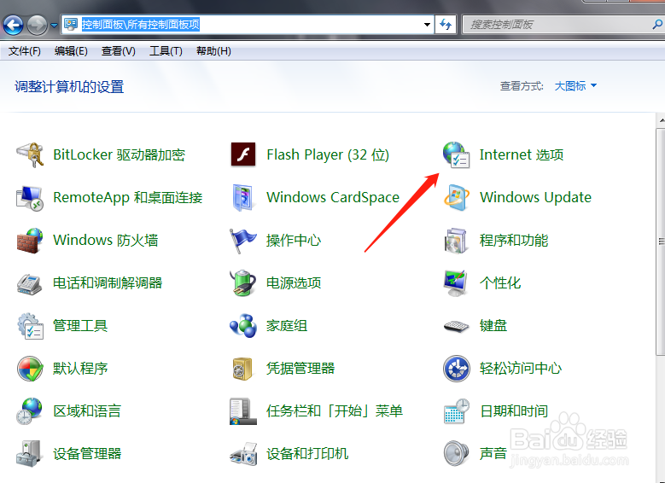This screenshot has height=483, width=665.
Task: Click the 设备管理器 icon
Action: click(x=29, y=453)
